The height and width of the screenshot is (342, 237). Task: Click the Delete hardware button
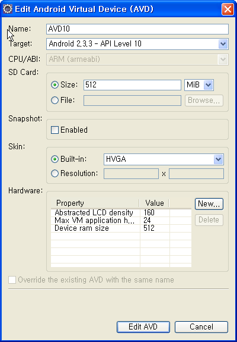[209, 220]
